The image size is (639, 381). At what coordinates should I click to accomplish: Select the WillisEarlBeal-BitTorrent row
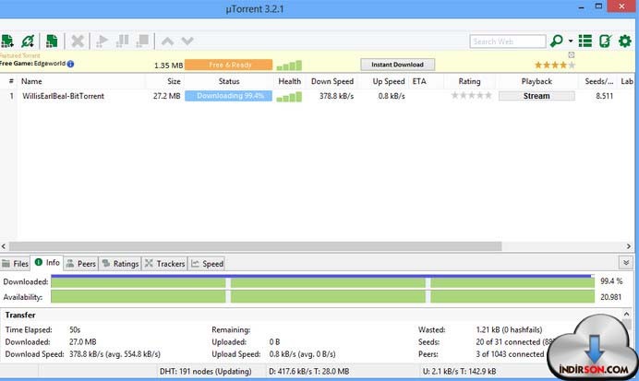(x=318, y=96)
